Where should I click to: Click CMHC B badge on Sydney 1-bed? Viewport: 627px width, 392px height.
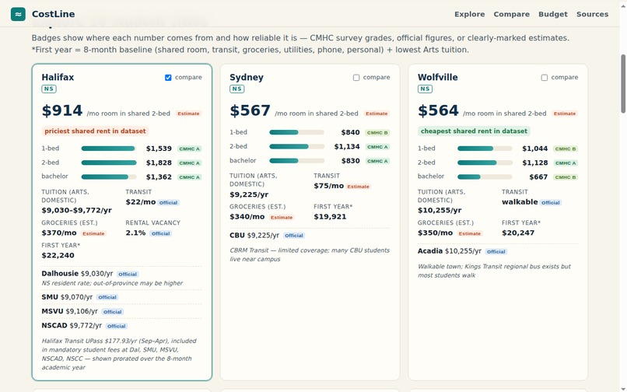[377, 133]
